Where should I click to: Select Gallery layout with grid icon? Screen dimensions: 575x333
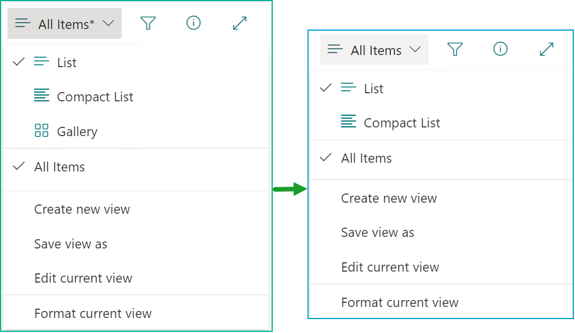click(x=136, y=131)
